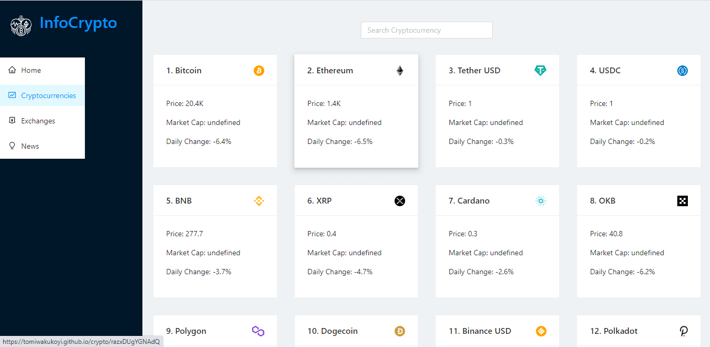The image size is (710, 347).
Task: Click Bitcoin's Daily Change: -6.4% text
Action: click(x=199, y=141)
